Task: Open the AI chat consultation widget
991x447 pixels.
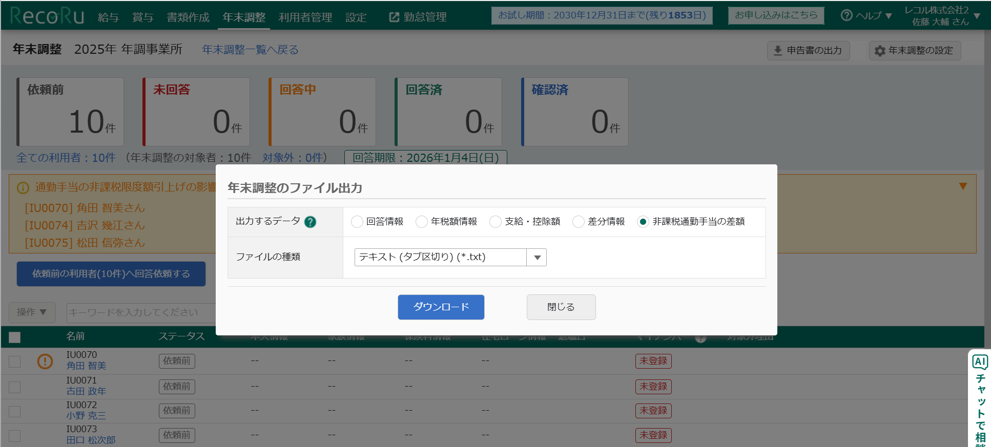Action: click(980, 398)
